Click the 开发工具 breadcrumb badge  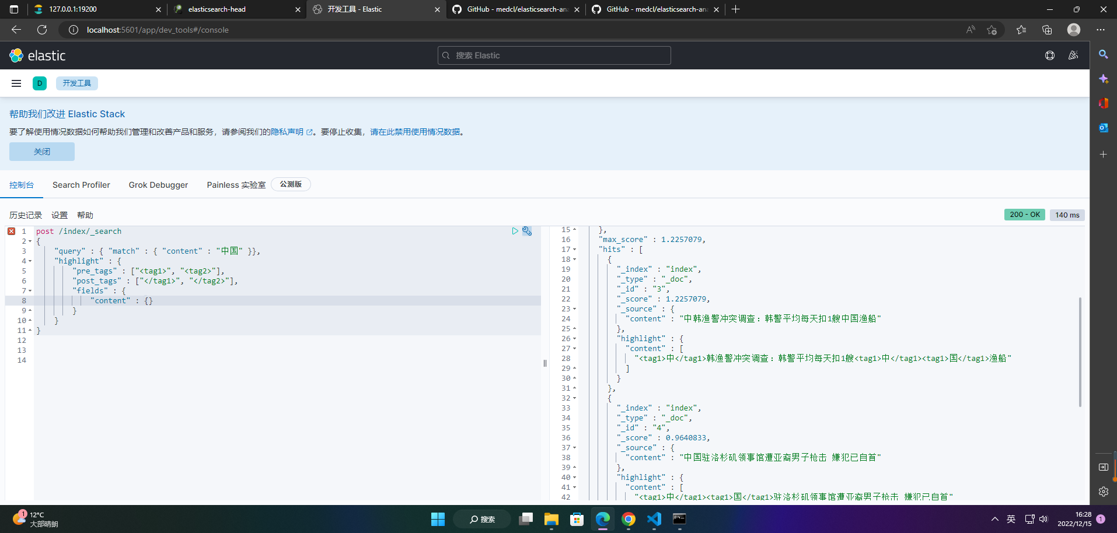tap(77, 83)
